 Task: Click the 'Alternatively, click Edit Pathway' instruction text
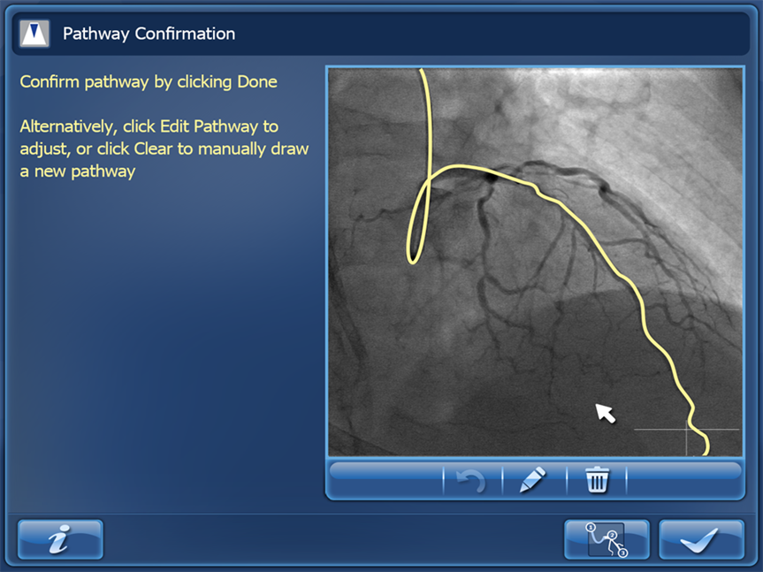pos(164,149)
